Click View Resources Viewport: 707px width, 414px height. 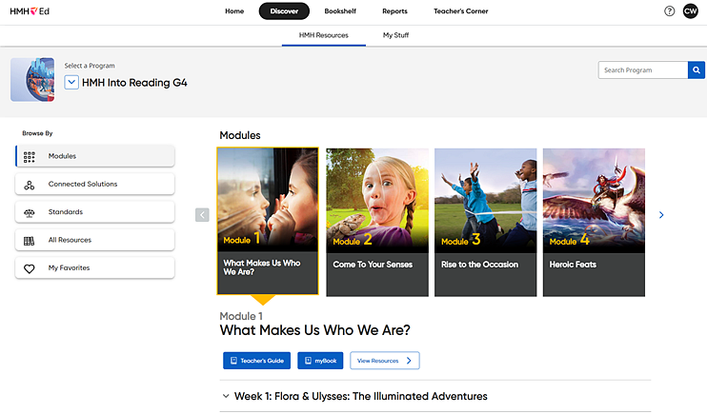click(385, 361)
